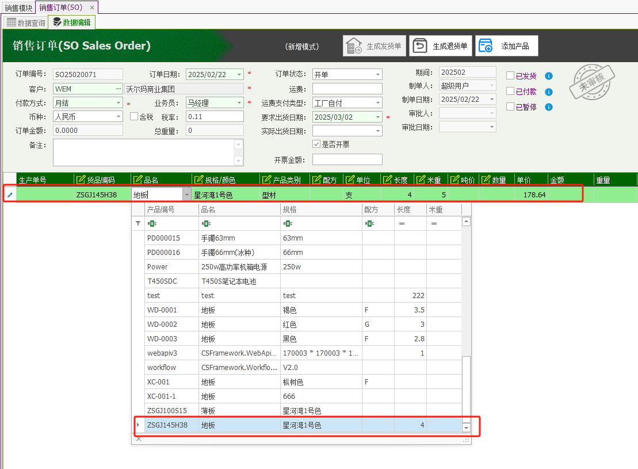Click edit icon in 货品编码 column header

click(x=81, y=180)
